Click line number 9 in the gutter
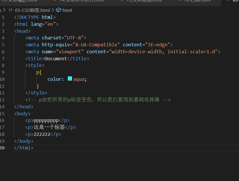Screen dimensions: 239x181 click(x=3, y=72)
